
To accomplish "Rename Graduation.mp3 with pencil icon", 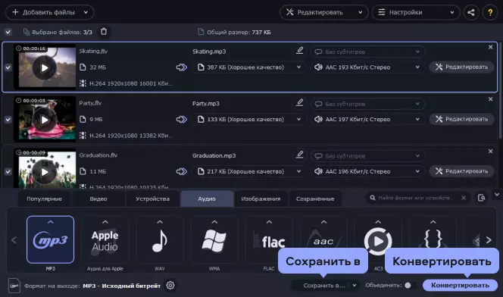I will click(300, 155).
